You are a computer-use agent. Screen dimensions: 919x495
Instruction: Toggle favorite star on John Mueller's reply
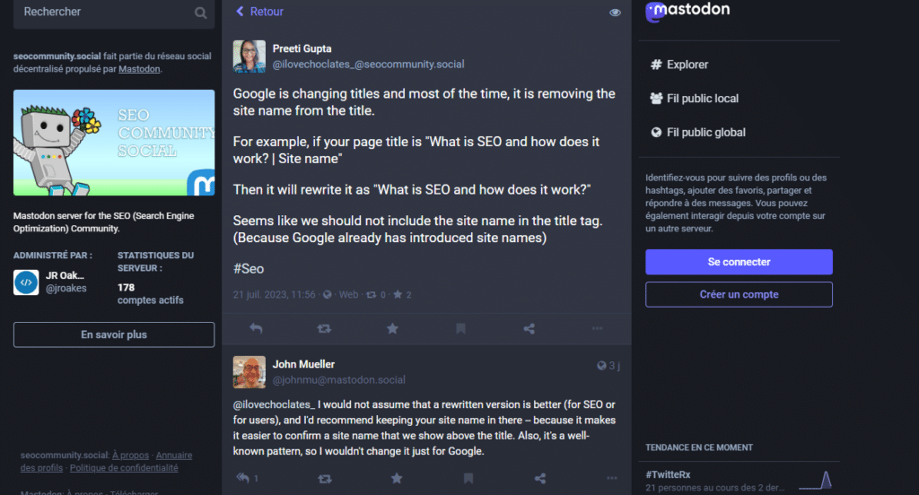pos(396,479)
